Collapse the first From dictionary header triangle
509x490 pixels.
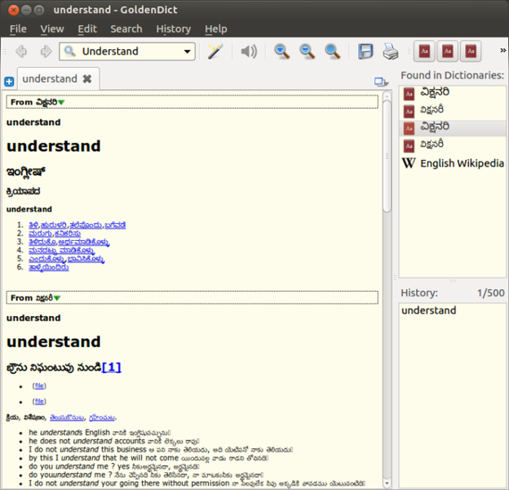point(61,102)
